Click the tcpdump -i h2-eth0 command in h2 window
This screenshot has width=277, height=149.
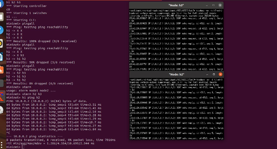click(x=209, y=80)
